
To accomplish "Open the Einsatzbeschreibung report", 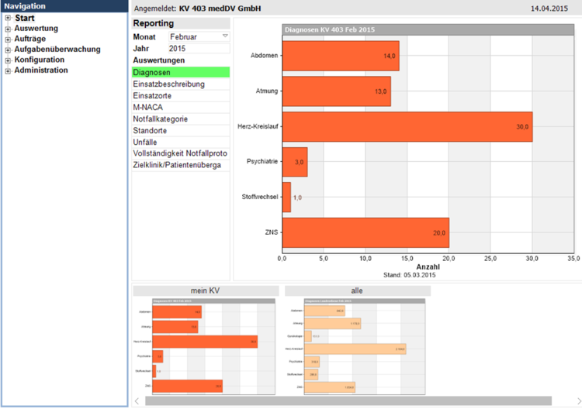I will click(180, 84).
